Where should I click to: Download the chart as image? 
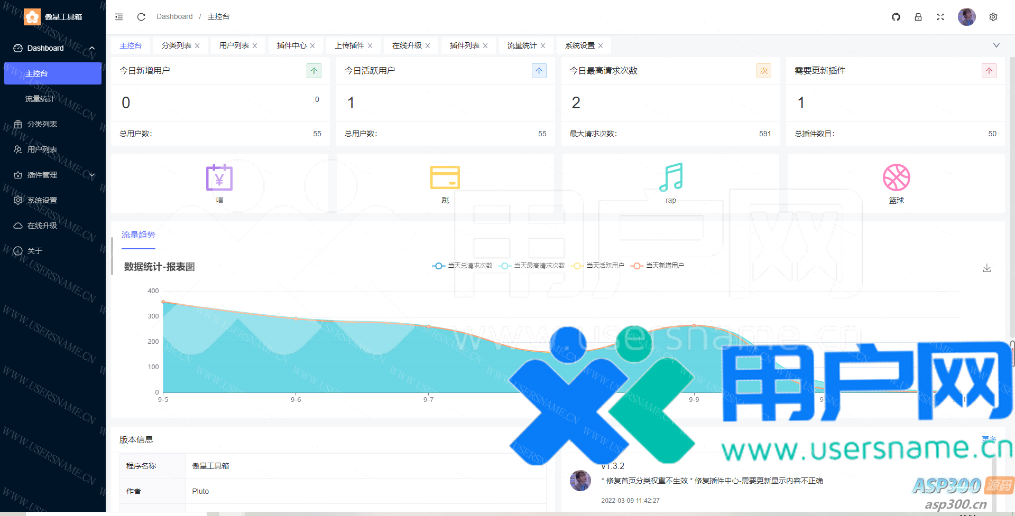987,268
